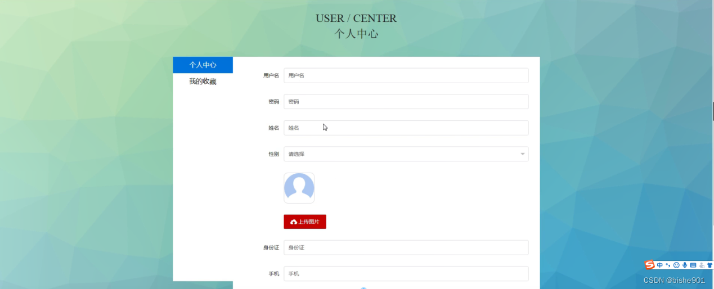
Task: Open the emoji smiley panel
Action: 676,265
